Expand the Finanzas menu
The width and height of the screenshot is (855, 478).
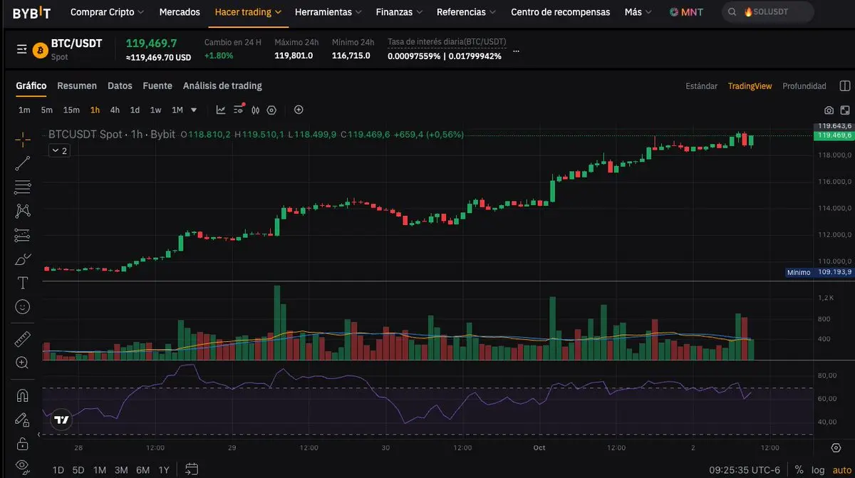click(399, 12)
